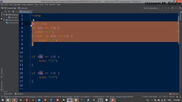Click the Stop square icon in toolbar
Screen dimensions: 182x102
pos(176,8)
